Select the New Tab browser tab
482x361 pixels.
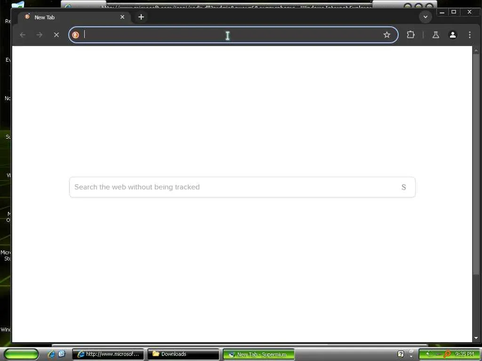tap(74, 17)
